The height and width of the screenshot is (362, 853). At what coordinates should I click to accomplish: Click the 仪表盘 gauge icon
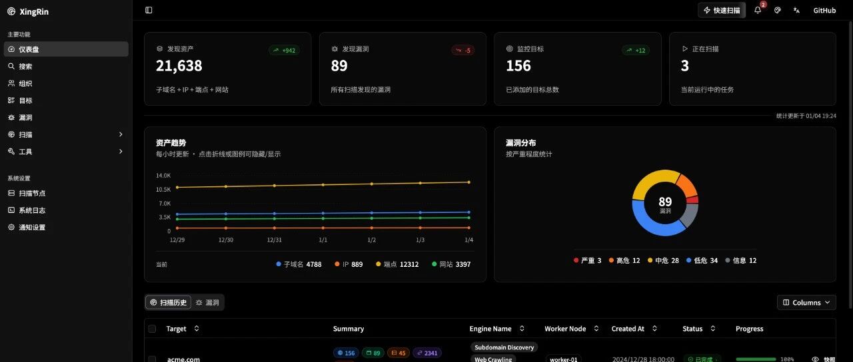coord(11,49)
